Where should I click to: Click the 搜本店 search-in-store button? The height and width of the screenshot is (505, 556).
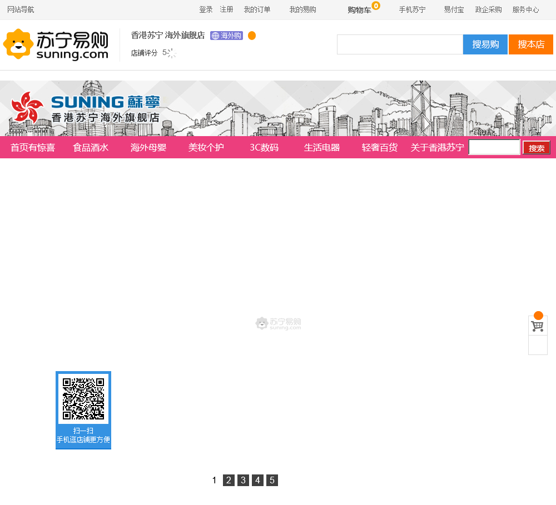(x=531, y=44)
